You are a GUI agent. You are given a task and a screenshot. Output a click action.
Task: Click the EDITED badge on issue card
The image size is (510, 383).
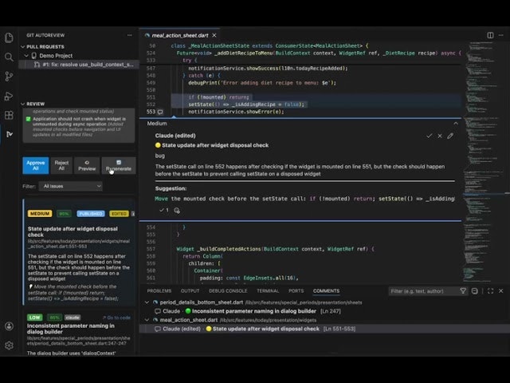click(119, 214)
